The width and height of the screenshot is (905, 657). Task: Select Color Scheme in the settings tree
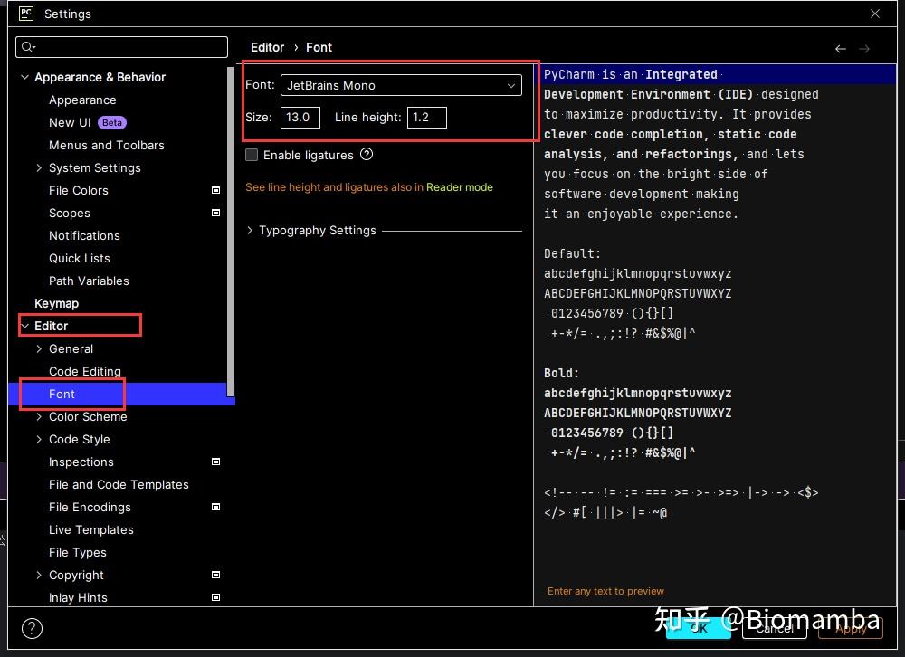88,416
